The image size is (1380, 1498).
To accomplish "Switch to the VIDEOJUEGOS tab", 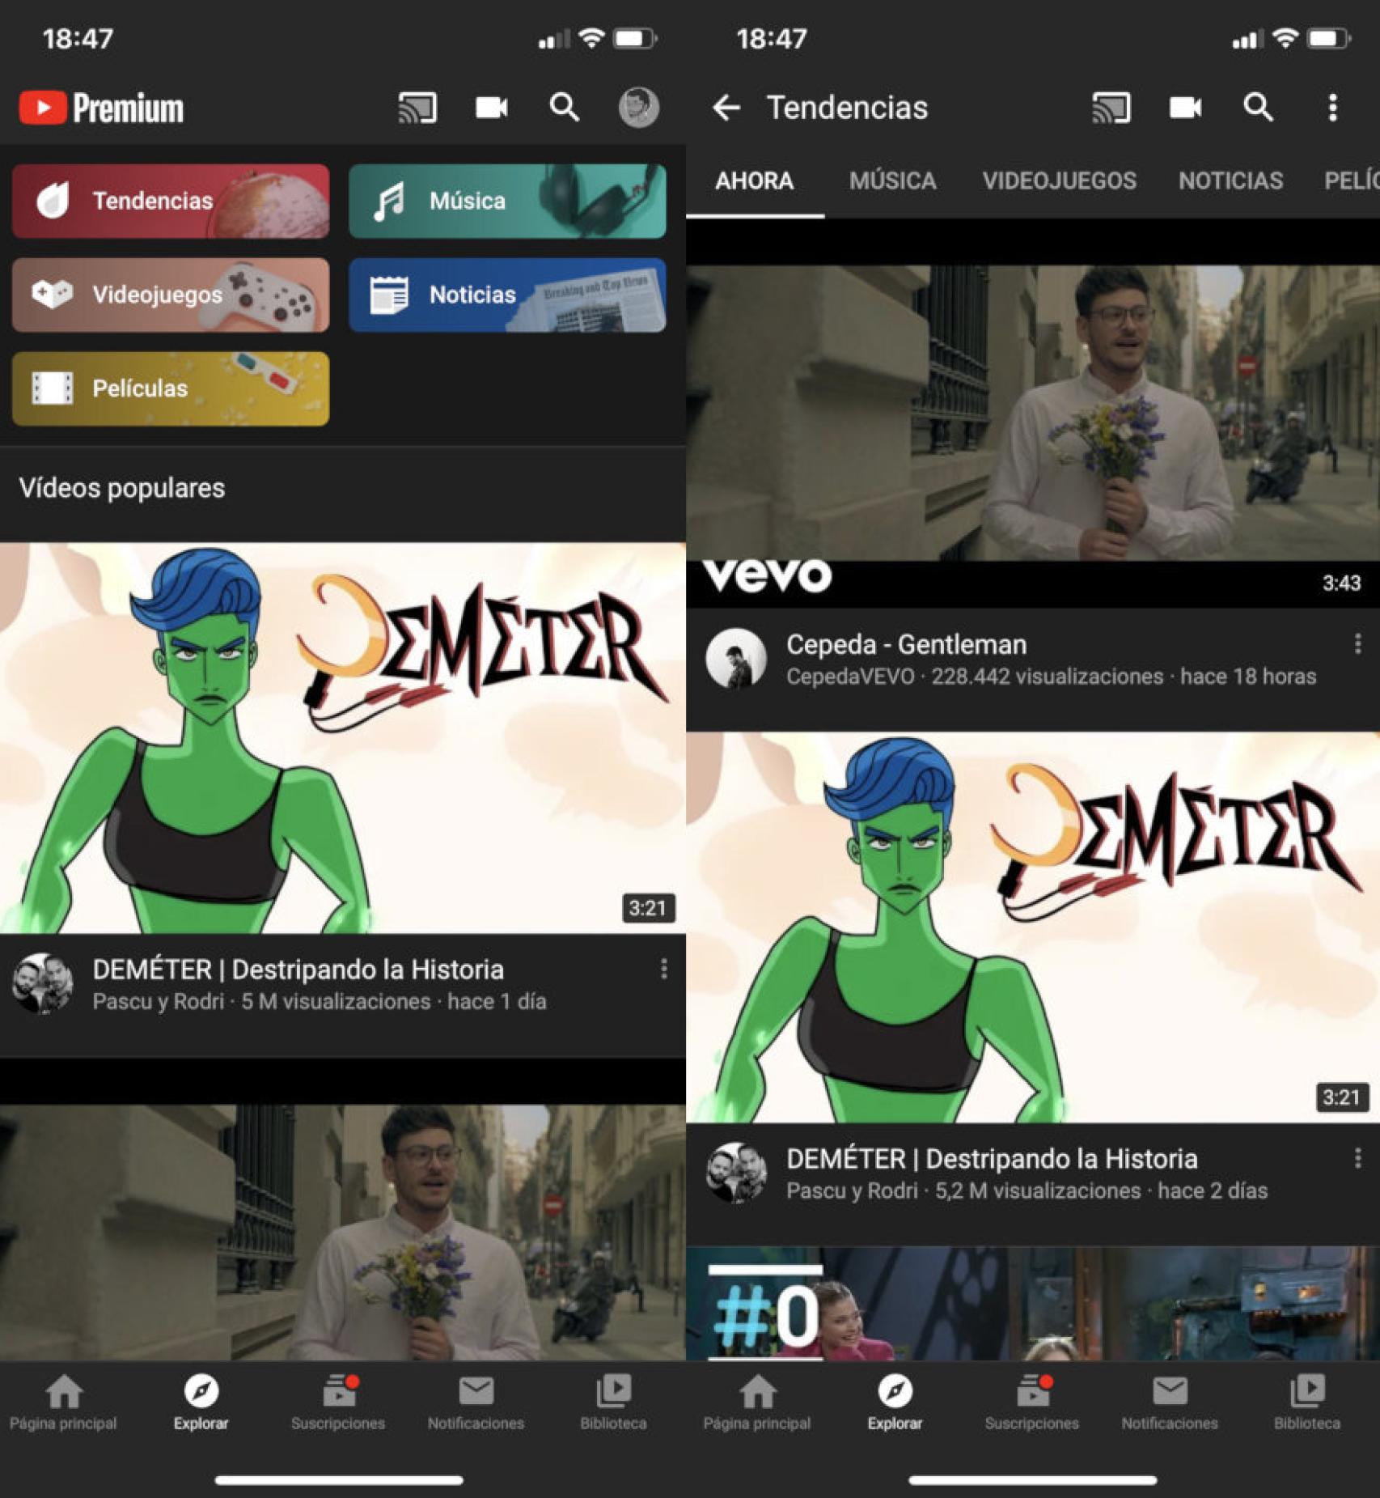I will pyautogui.click(x=1059, y=180).
